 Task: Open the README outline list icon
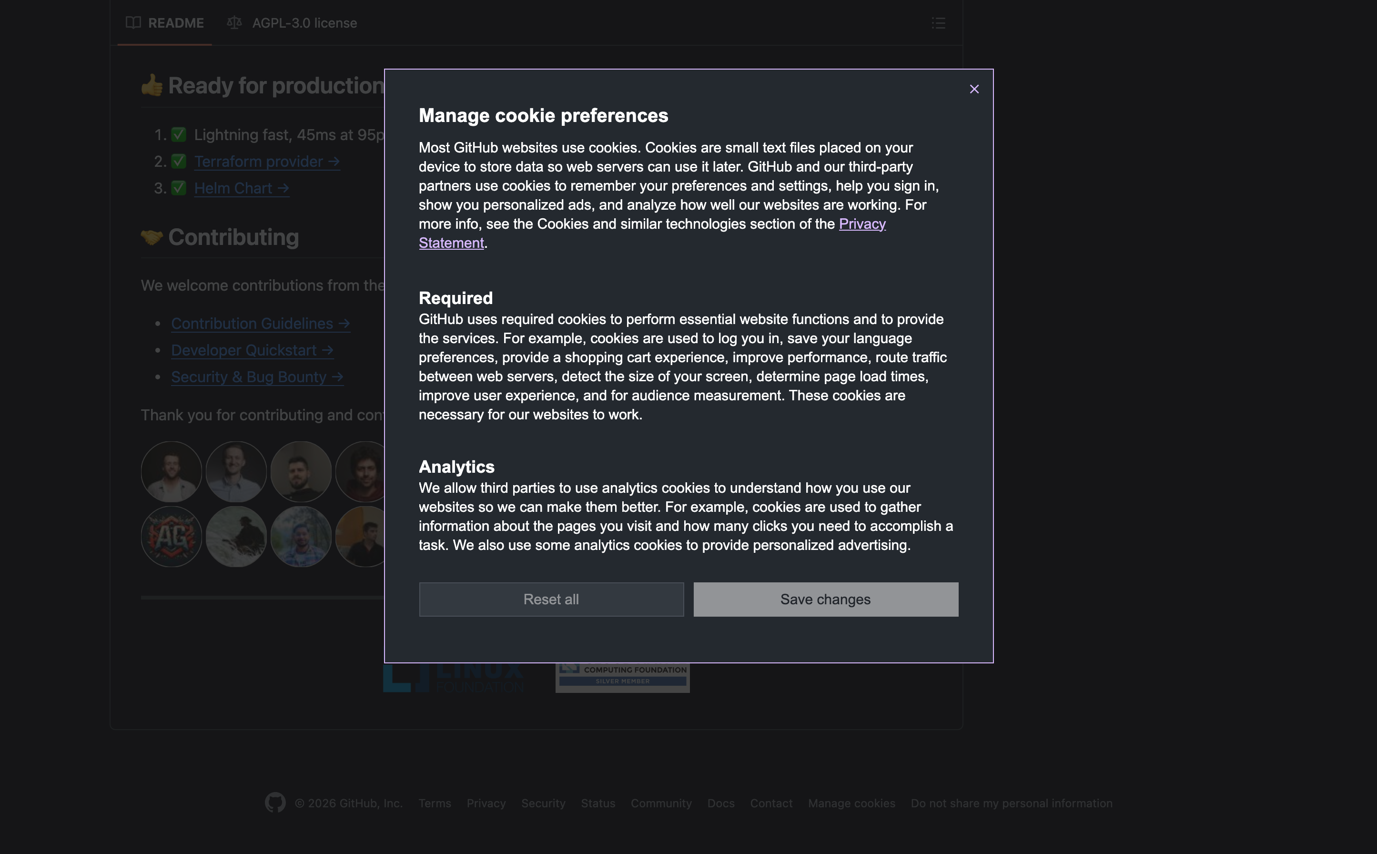[938, 23]
